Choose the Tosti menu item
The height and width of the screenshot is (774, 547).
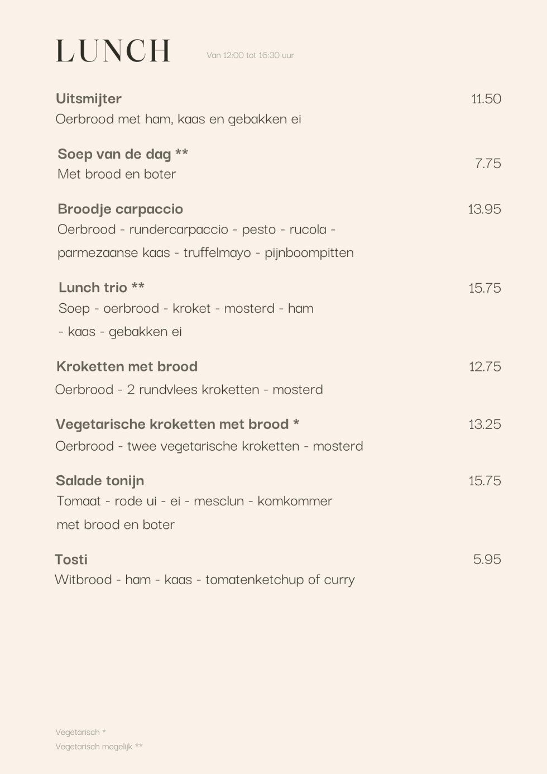point(71,560)
